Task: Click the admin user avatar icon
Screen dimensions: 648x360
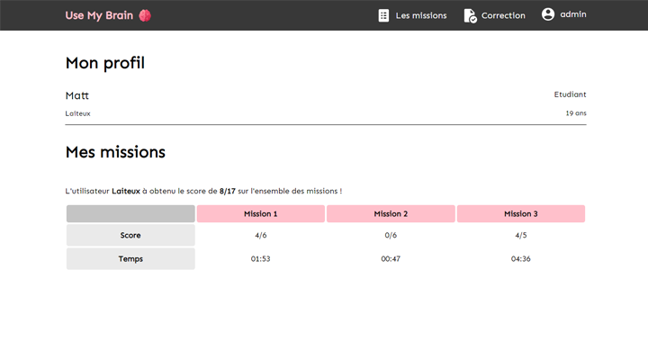Action: coord(548,14)
